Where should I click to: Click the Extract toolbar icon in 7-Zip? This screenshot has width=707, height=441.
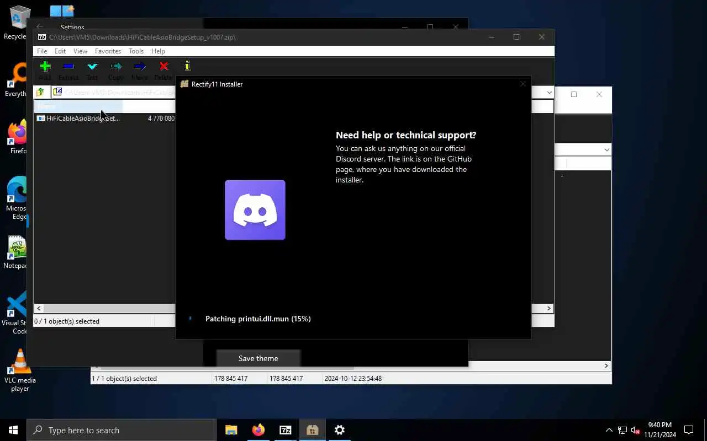click(x=68, y=67)
